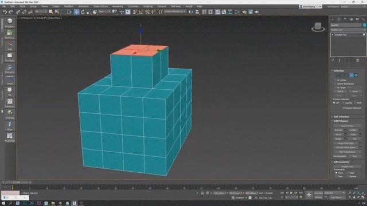Open the Modifier List dropdown
The width and height of the screenshot is (367, 206).
point(348,30)
